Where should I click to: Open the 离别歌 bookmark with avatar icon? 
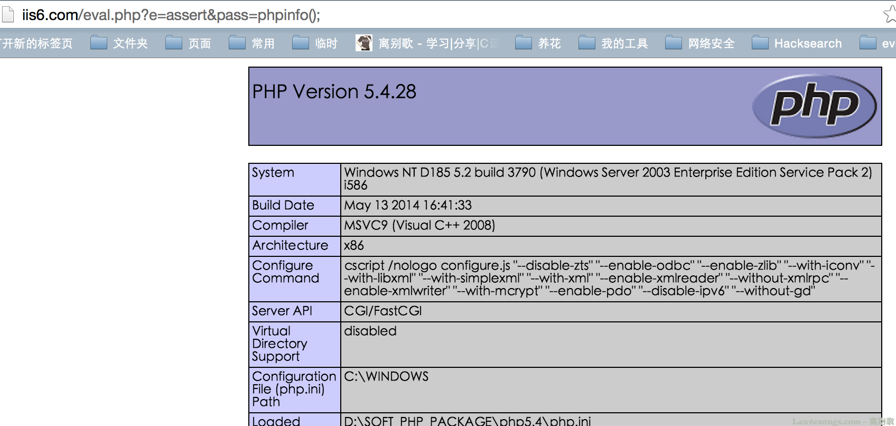point(427,43)
